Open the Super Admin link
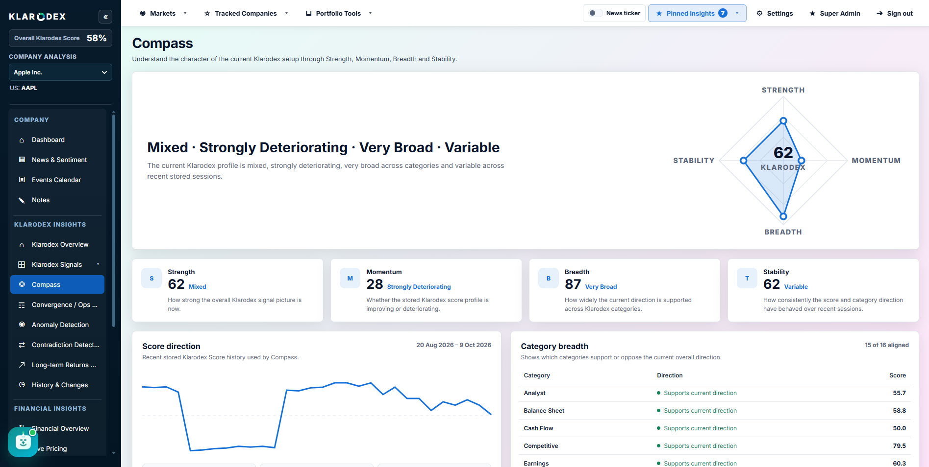Screen dimensions: 929x467 point(835,13)
